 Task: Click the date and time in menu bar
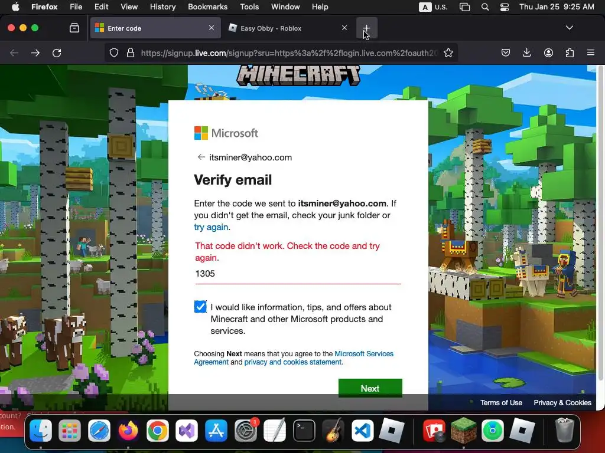(x=557, y=7)
